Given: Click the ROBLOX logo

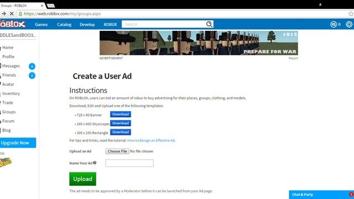Looking at the screenshot, I should click(x=13, y=24).
